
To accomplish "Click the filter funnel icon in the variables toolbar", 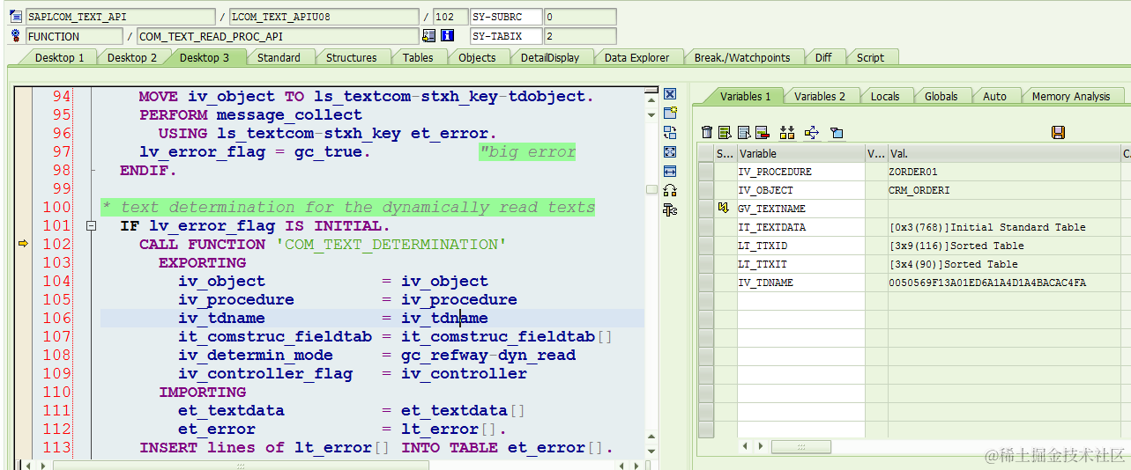I will (837, 132).
